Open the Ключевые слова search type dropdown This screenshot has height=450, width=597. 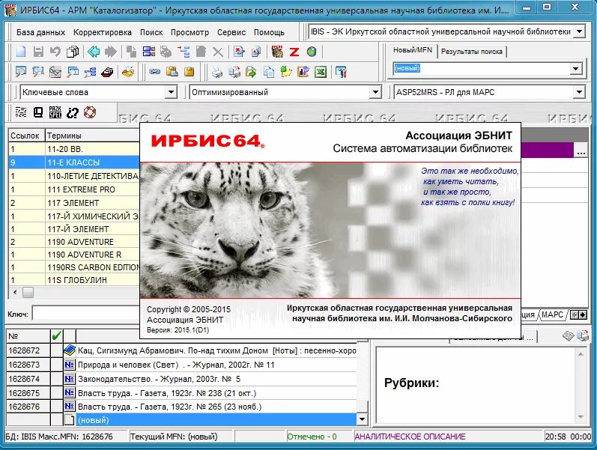pyautogui.click(x=172, y=92)
